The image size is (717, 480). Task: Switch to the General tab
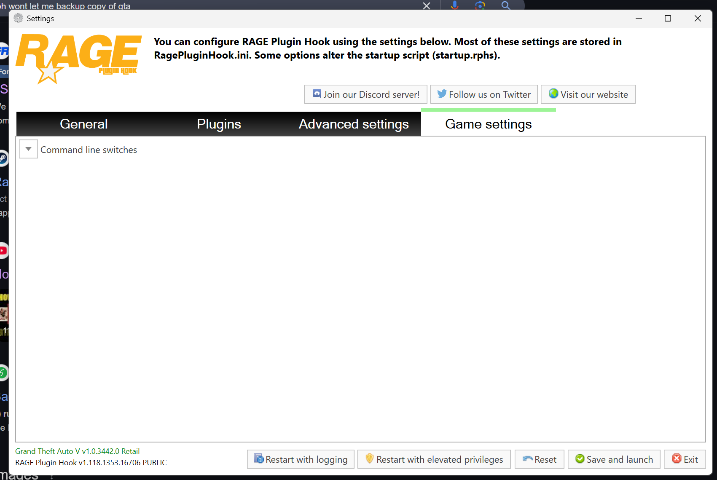click(x=84, y=124)
